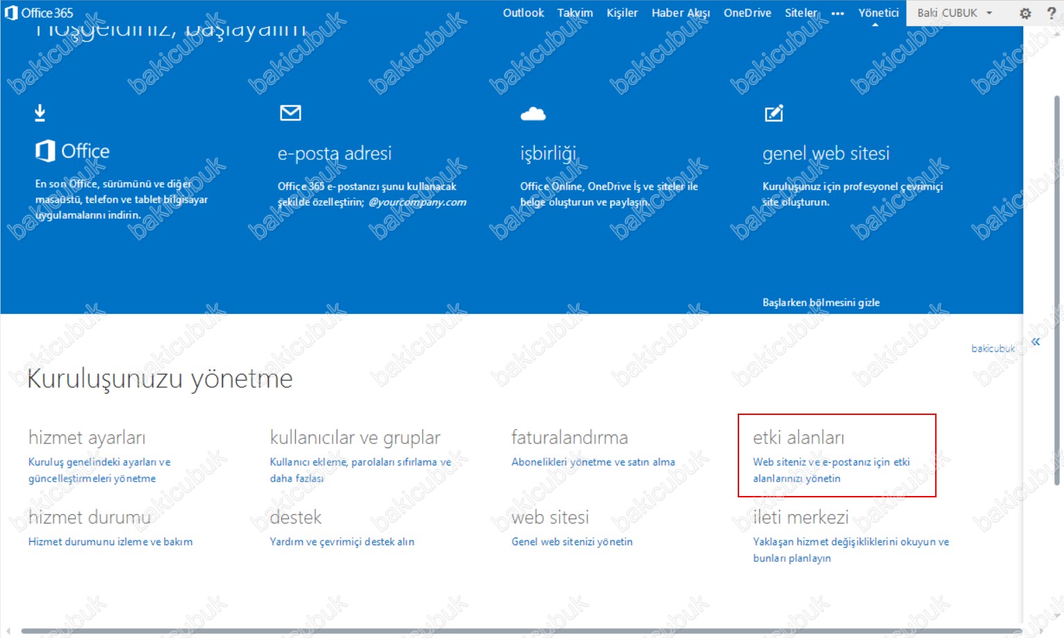Image resolution: width=1064 pixels, height=638 pixels.
Task: Open destek section
Action: click(296, 517)
